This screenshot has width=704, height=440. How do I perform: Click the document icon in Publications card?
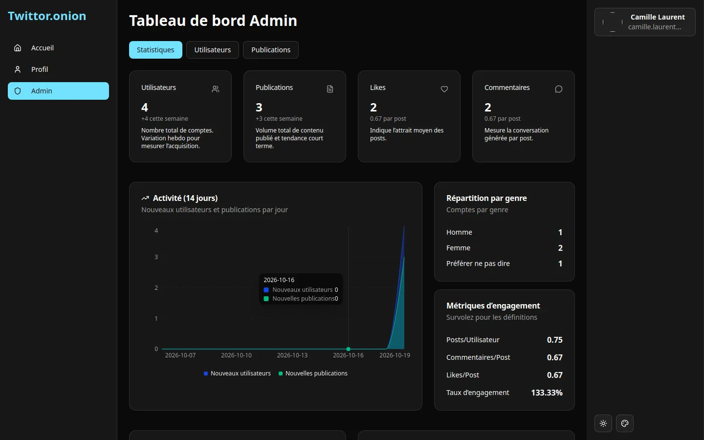[330, 89]
